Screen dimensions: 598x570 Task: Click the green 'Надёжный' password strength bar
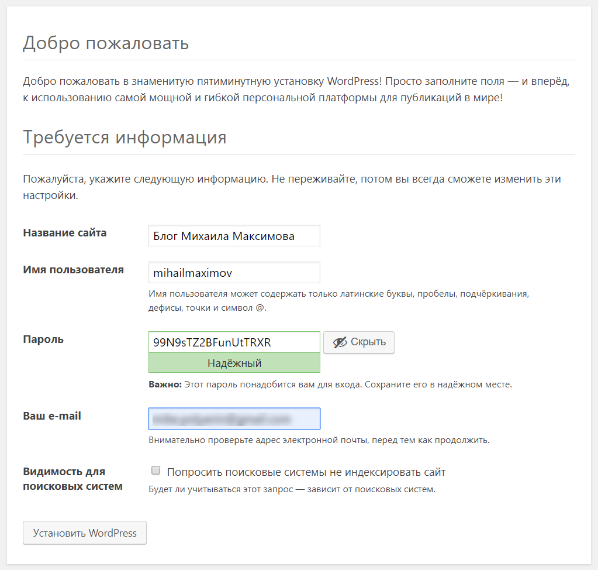click(234, 363)
